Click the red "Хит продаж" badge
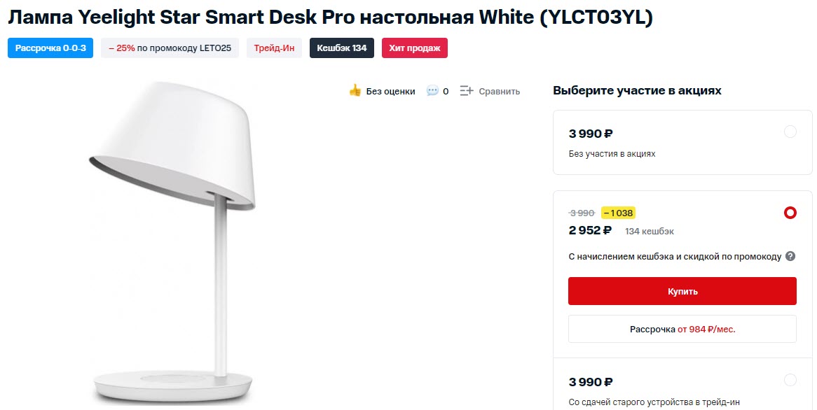The image size is (817, 410). point(415,48)
